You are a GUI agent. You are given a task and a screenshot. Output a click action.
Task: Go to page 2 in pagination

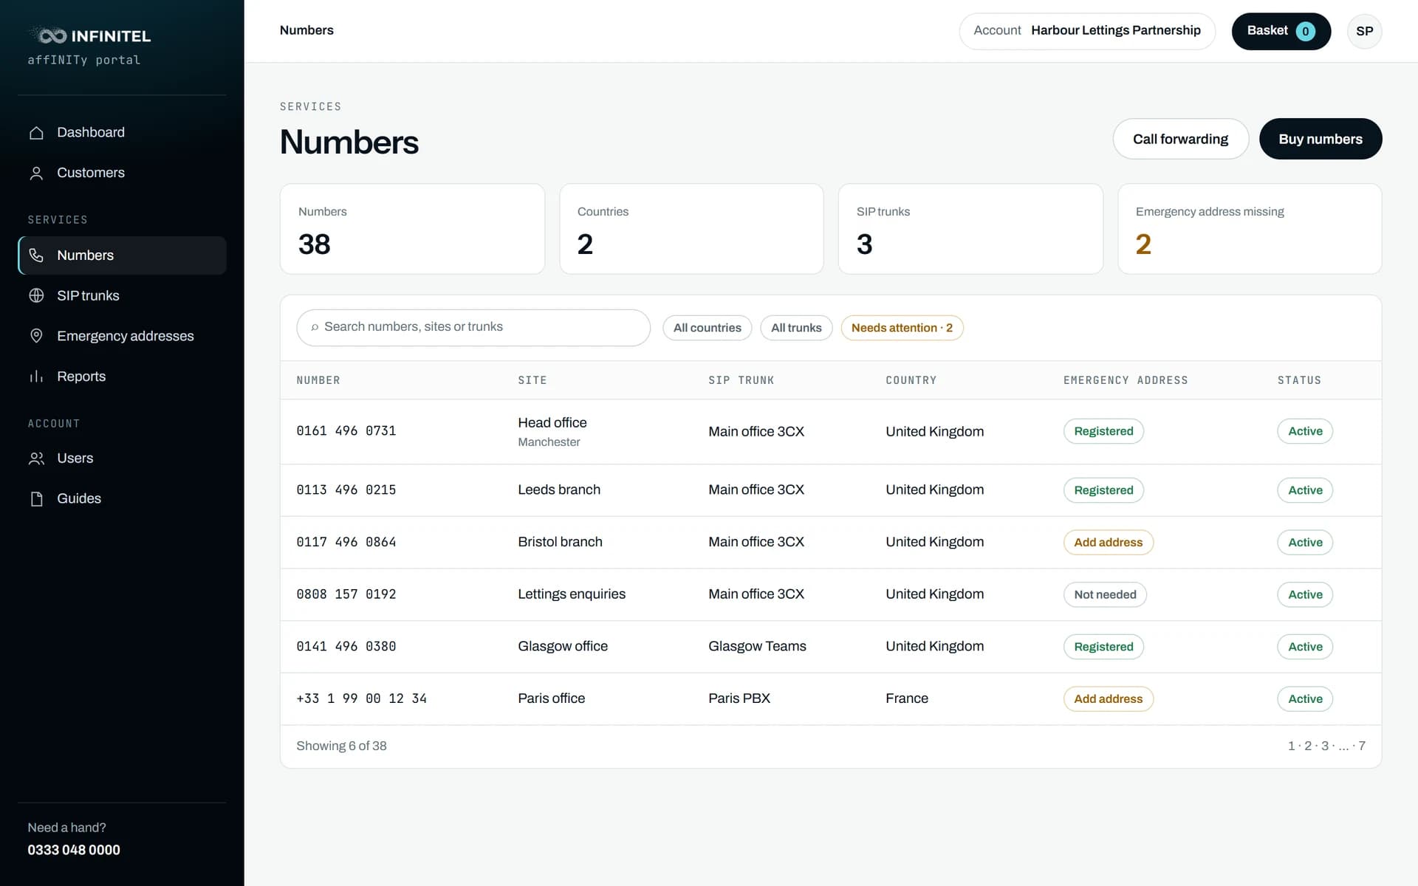(x=1308, y=746)
